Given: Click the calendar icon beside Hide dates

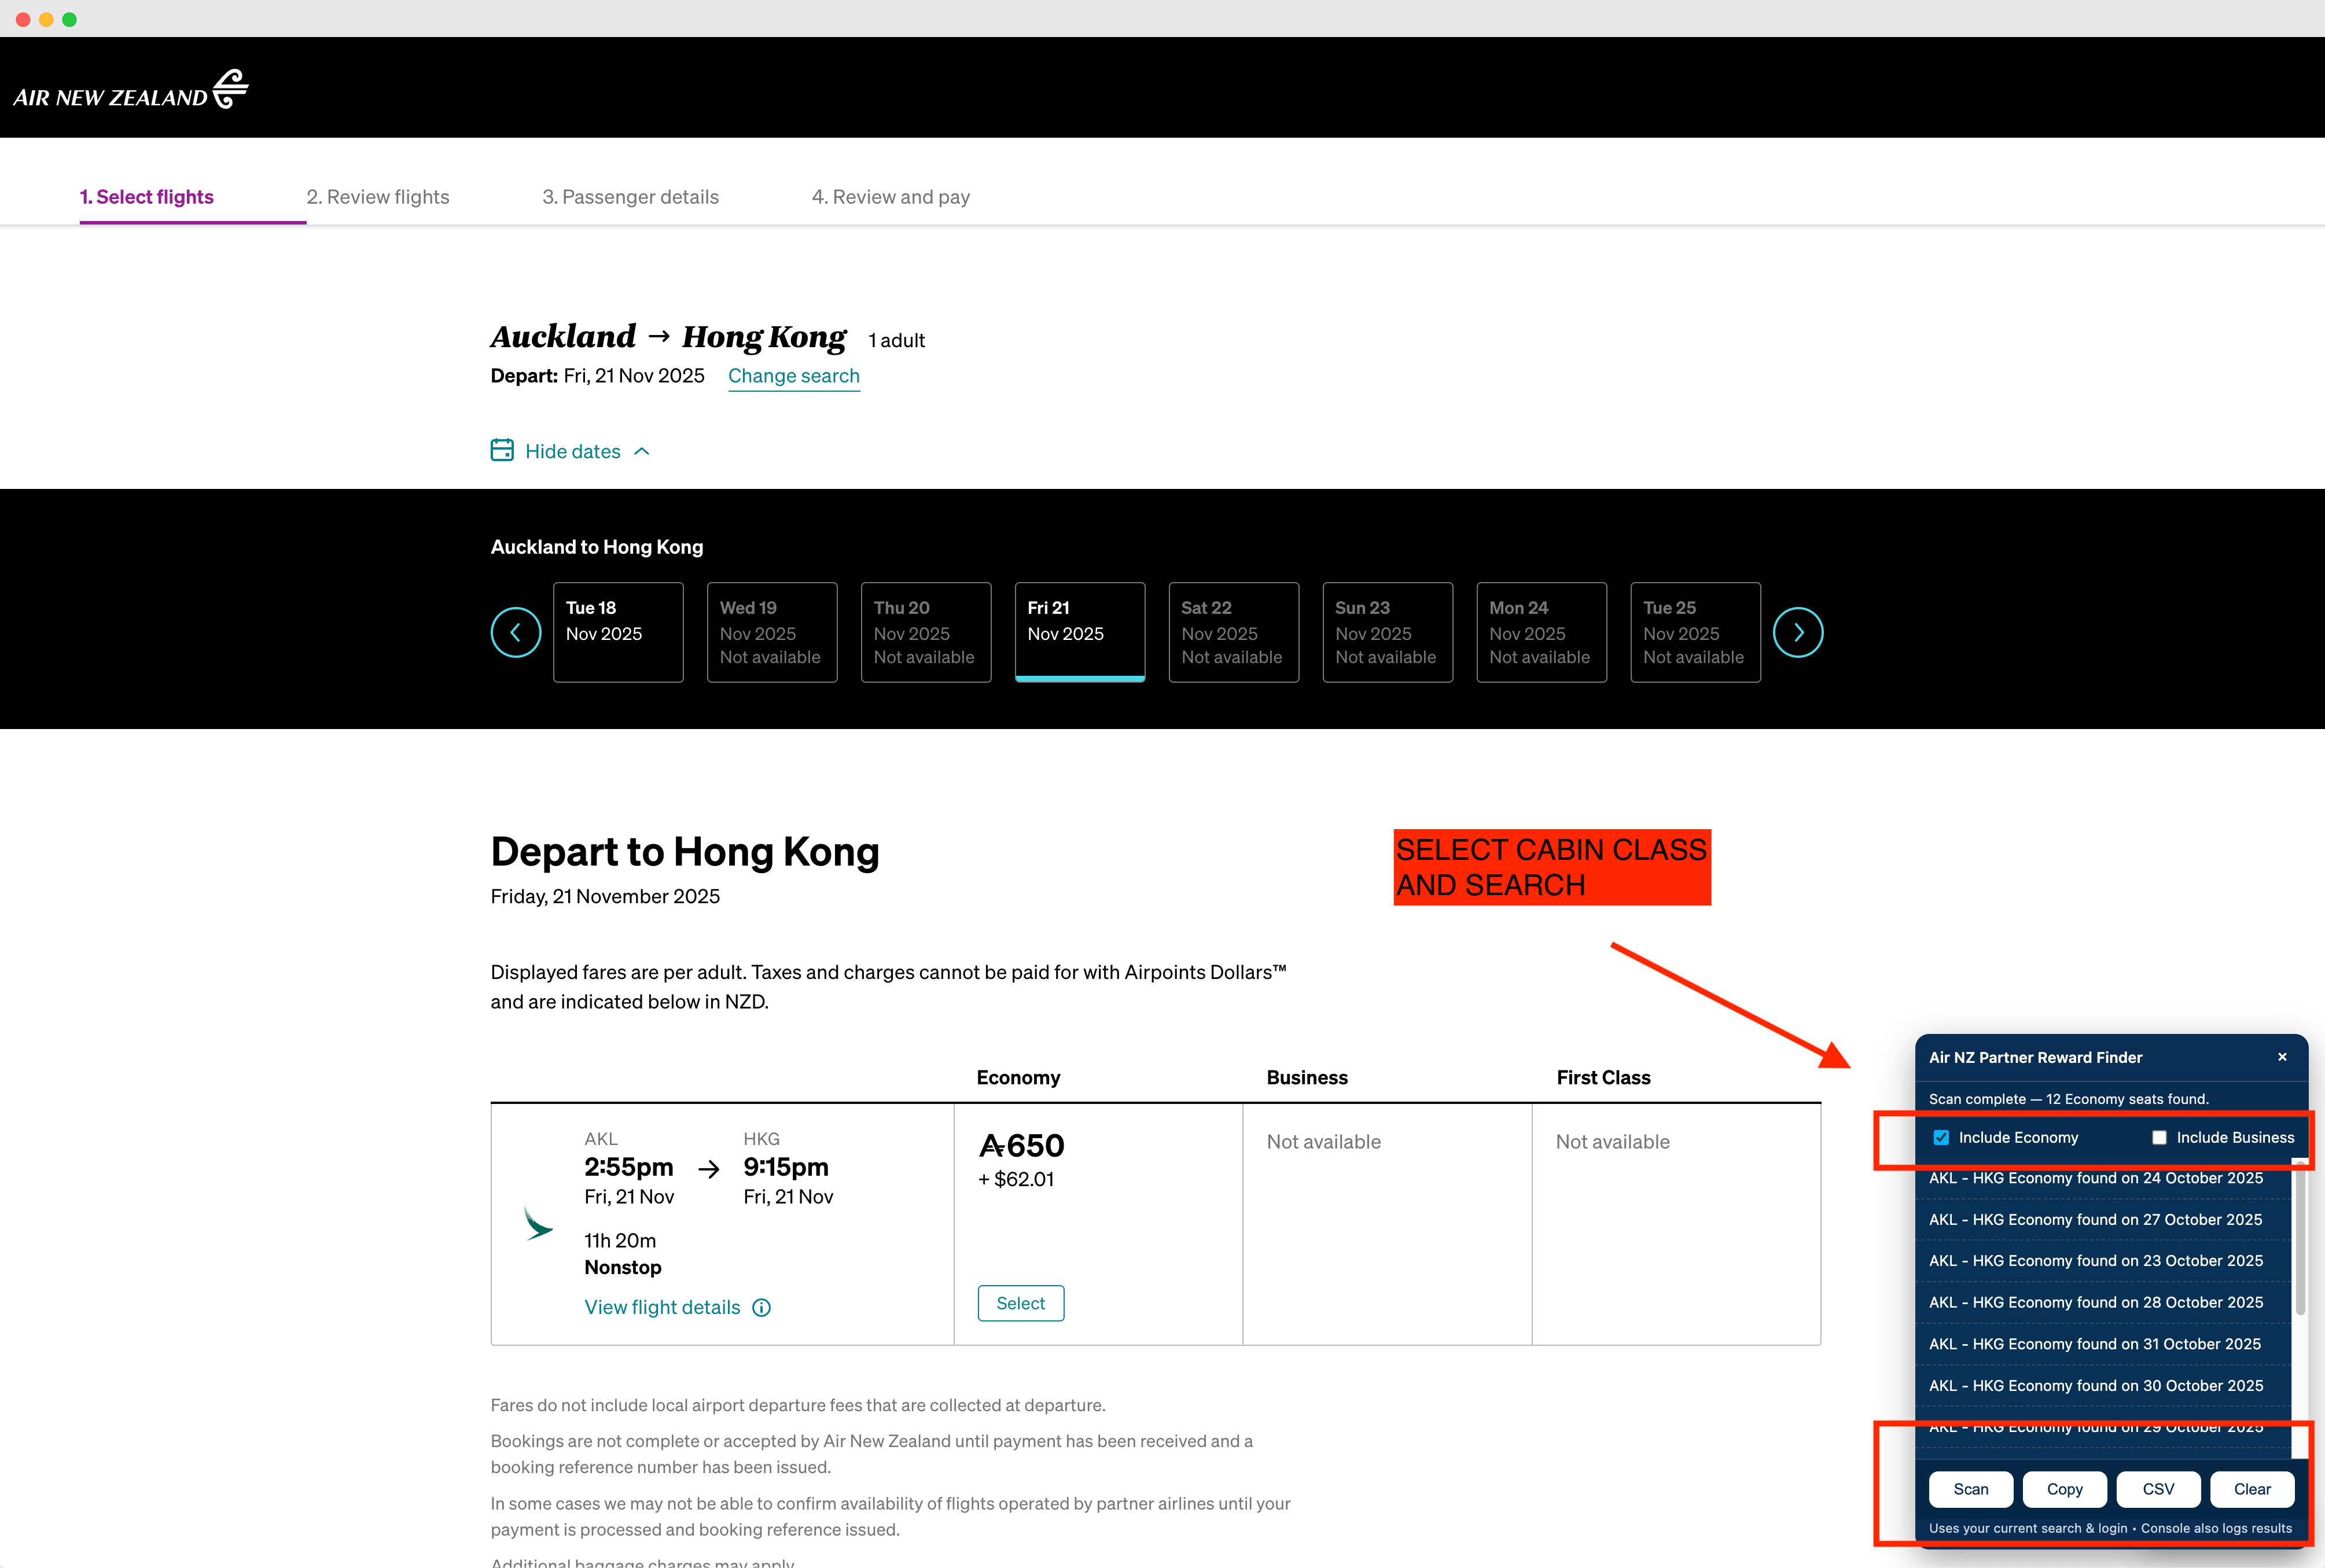Looking at the screenshot, I should tap(502, 450).
